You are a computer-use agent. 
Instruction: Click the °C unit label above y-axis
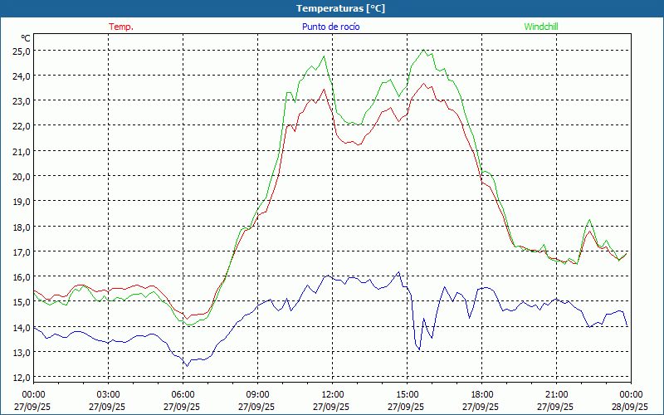tap(26, 38)
